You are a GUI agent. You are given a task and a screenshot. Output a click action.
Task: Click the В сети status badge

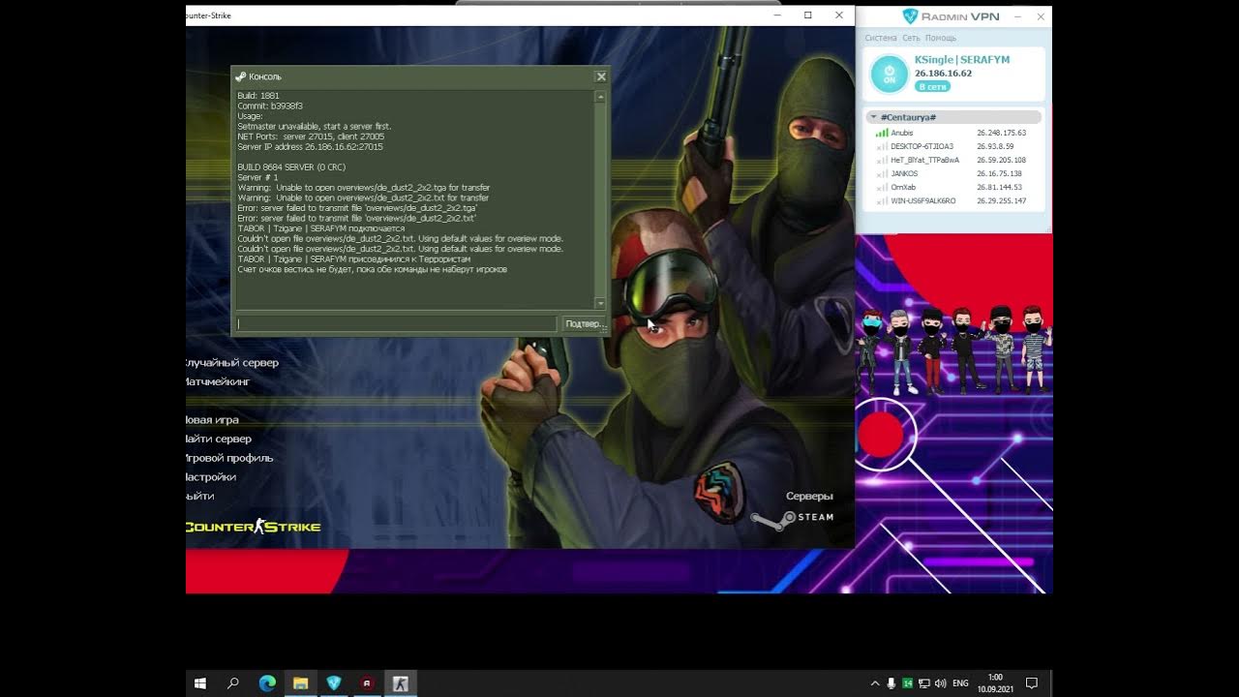pos(932,86)
